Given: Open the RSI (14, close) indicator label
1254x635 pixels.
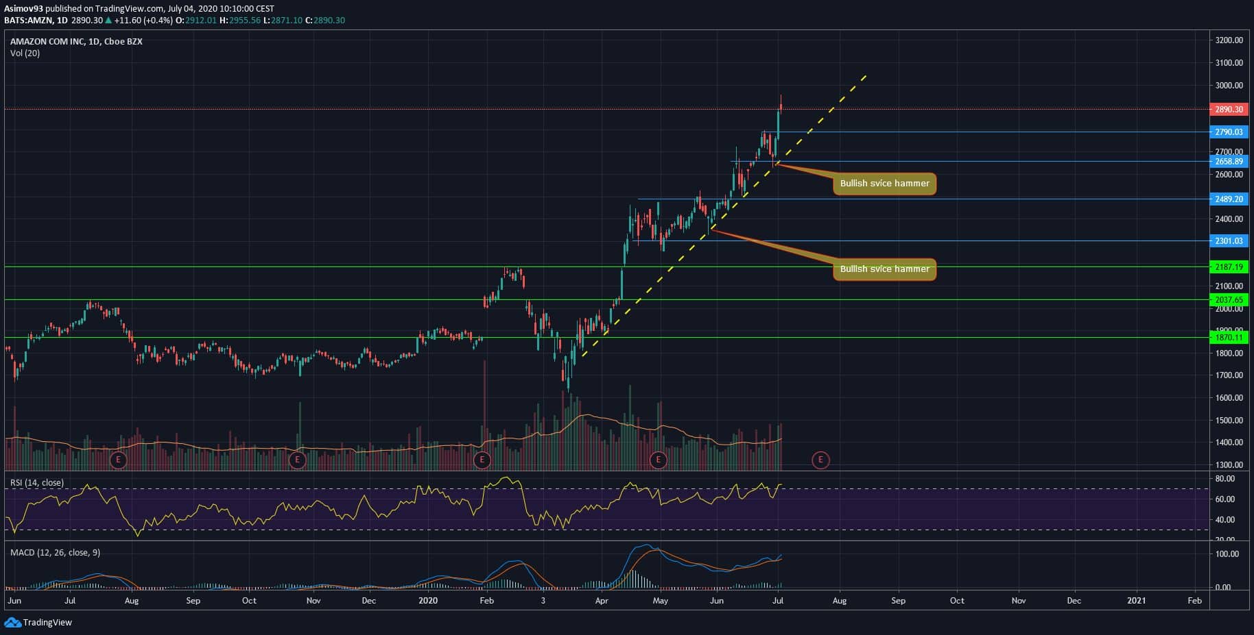Looking at the screenshot, I should [x=37, y=483].
